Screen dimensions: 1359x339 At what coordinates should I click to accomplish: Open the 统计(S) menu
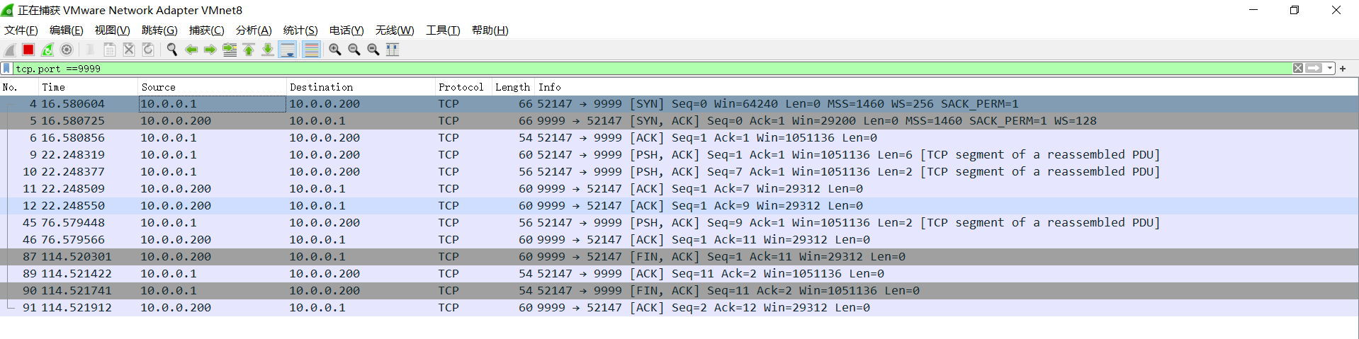(x=300, y=30)
